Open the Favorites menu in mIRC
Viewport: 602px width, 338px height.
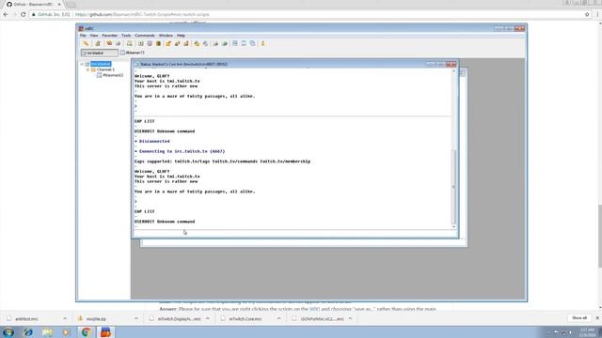coord(110,36)
